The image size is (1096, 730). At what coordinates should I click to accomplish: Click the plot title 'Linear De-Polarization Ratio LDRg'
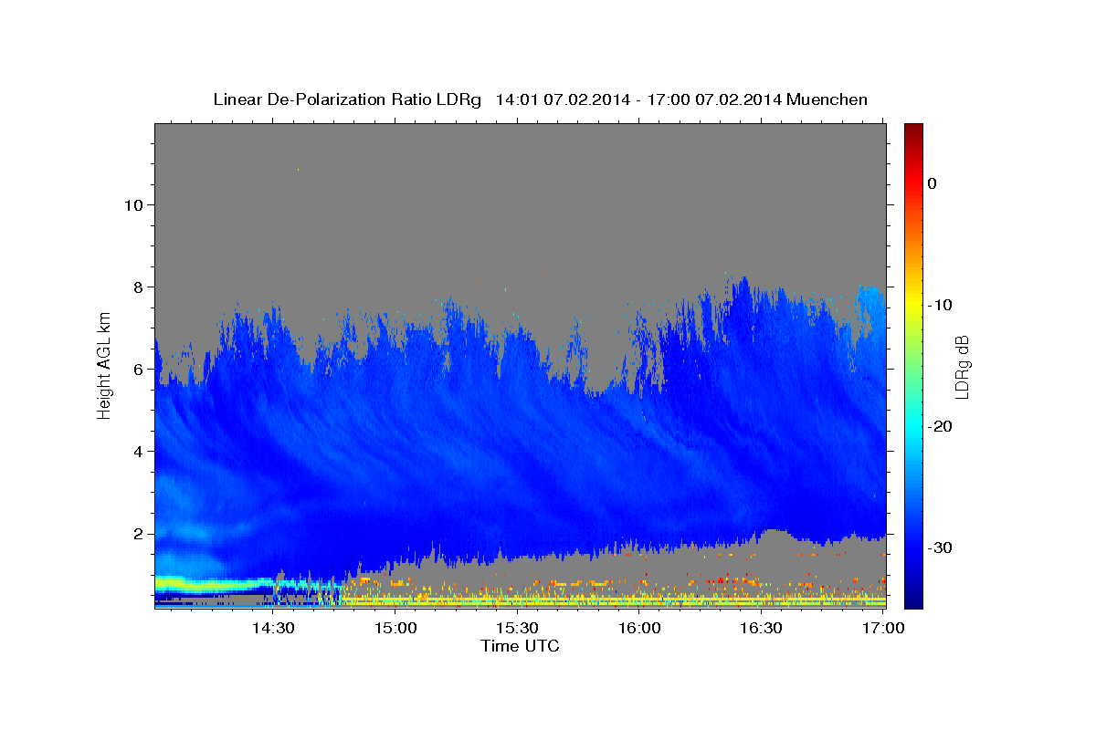click(x=346, y=99)
